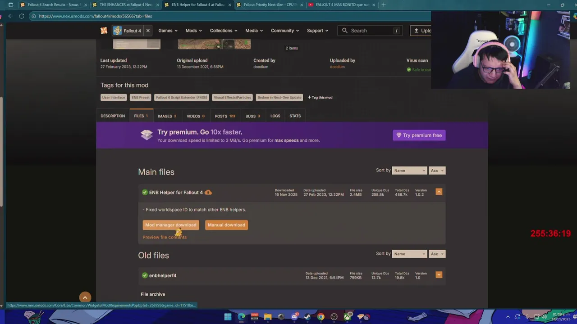Viewport: 577px width, 324px height.
Task: Click the Visual Effects/Particles tag
Action: coord(233,98)
